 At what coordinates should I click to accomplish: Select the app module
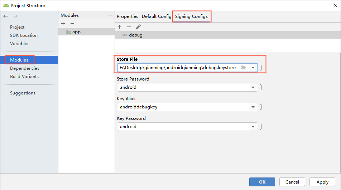coord(76,32)
